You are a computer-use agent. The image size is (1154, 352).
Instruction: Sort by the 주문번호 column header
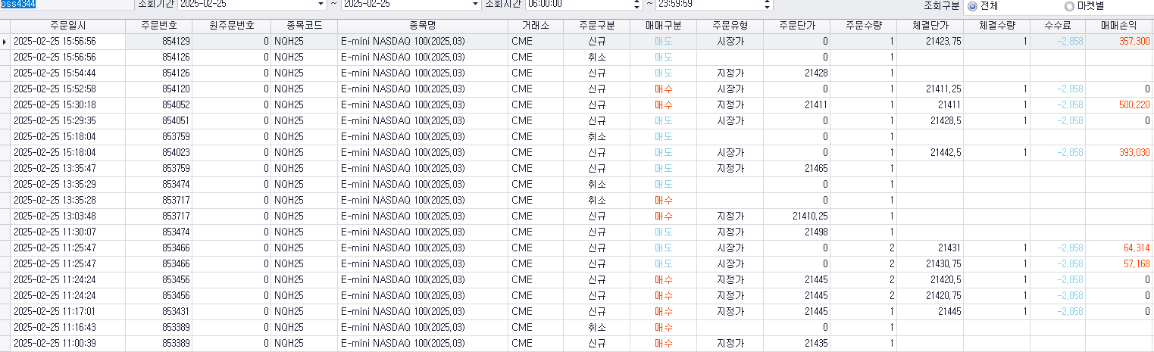tap(158, 26)
